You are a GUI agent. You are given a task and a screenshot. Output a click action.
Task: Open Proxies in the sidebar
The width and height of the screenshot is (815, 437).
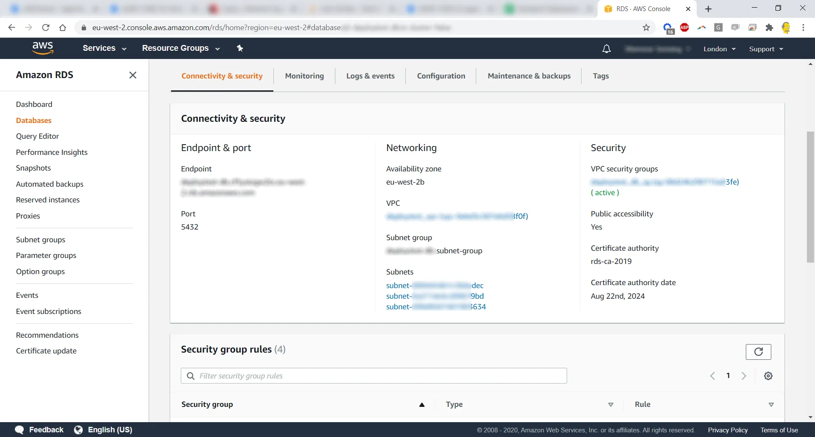[x=28, y=216]
